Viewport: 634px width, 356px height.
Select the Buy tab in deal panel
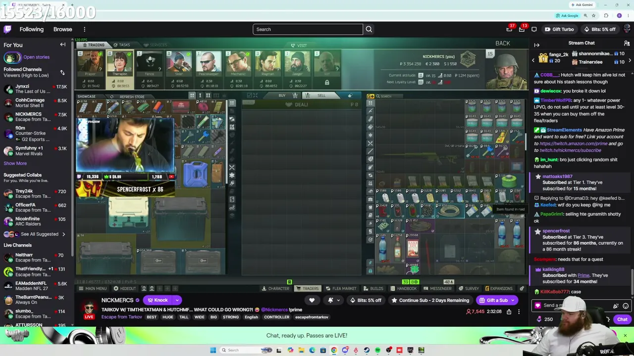click(282, 95)
